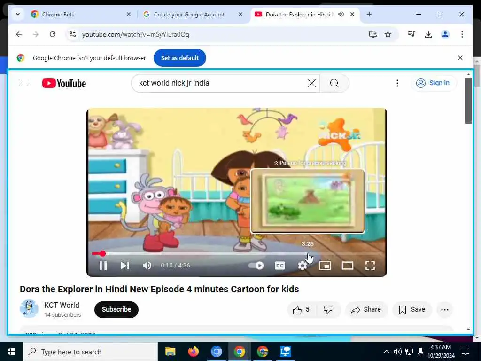Open the Windows notification center
Screen dimensions: 481x361
(465, 352)
